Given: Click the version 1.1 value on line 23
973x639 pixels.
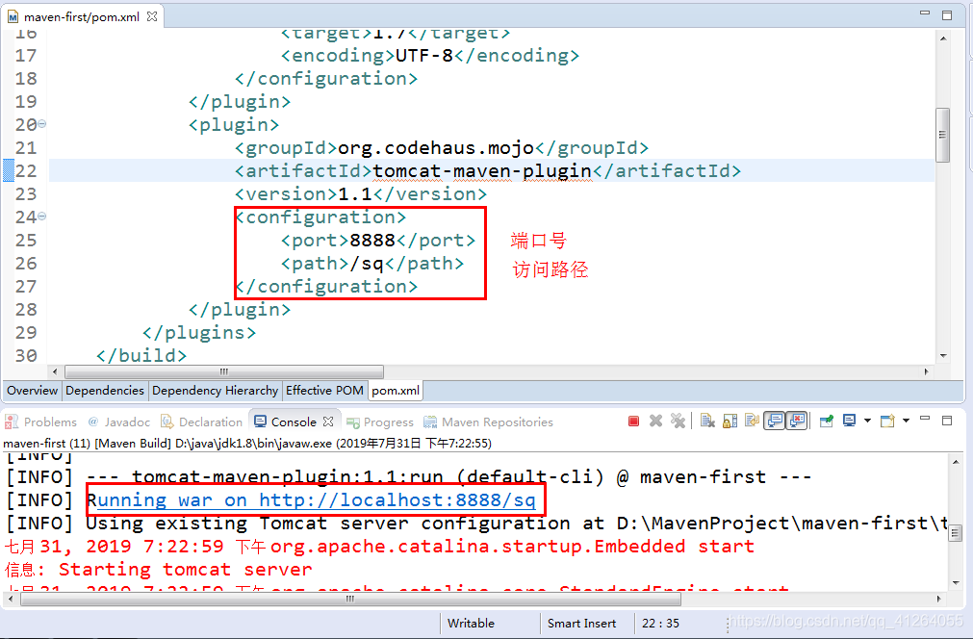Looking at the screenshot, I should coord(355,193).
